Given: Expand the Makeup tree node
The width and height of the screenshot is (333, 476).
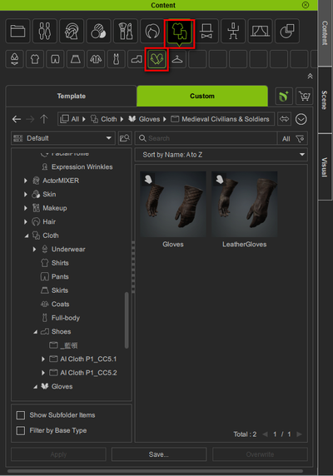Looking at the screenshot, I should [x=26, y=208].
